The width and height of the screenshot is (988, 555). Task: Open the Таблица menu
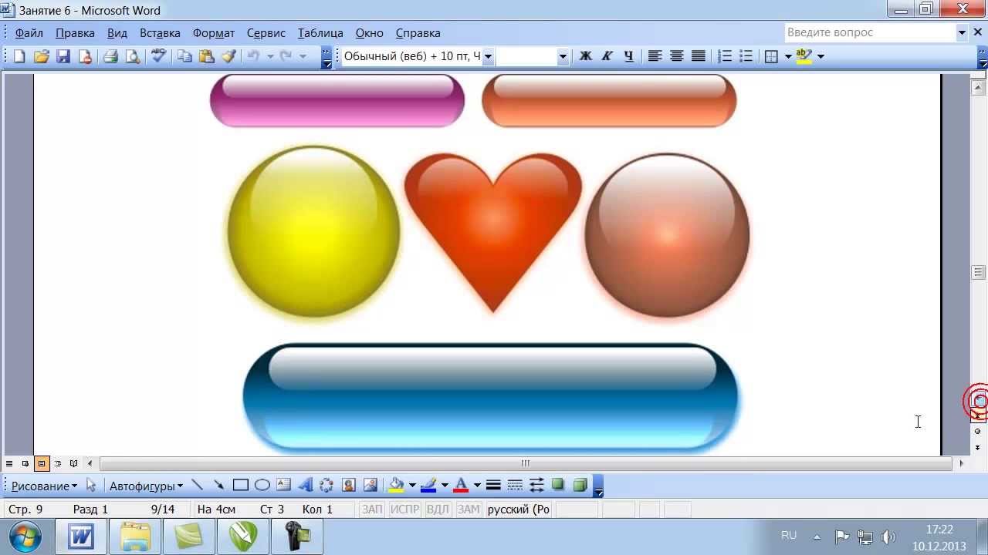coord(320,33)
